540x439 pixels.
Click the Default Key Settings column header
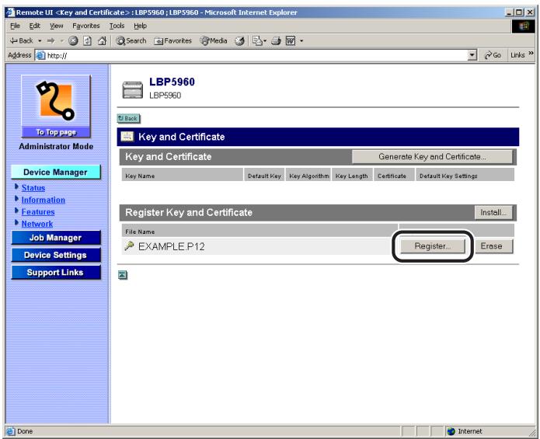tap(465, 176)
